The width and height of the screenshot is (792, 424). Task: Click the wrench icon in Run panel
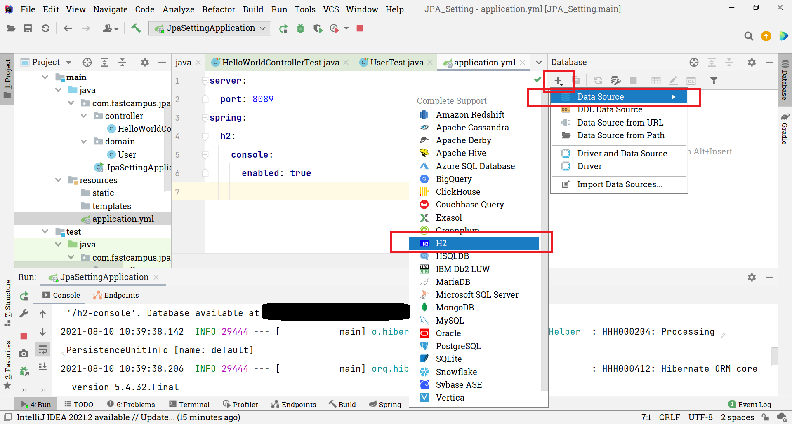tap(24, 314)
